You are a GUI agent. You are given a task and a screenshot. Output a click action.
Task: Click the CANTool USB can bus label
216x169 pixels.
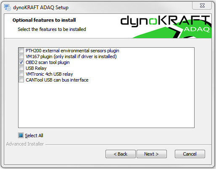(x=57, y=80)
